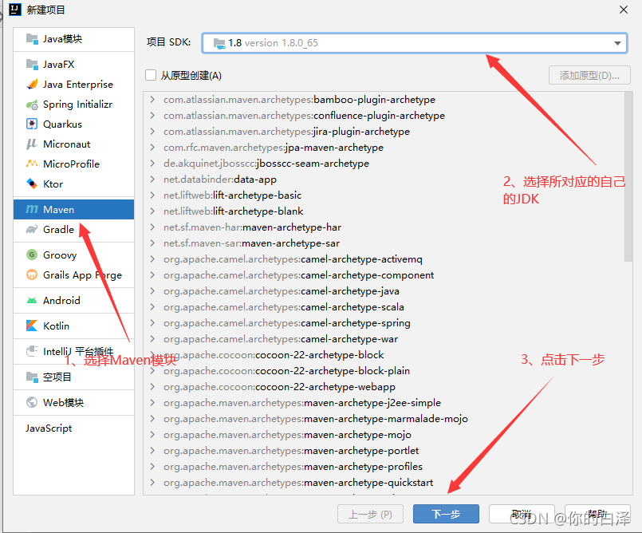
Task: Click the Gradle elephant icon
Action: pos(32,229)
